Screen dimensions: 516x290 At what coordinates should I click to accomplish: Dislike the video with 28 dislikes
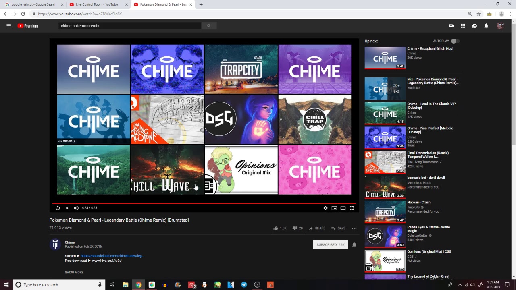click(x=298, y=228)
